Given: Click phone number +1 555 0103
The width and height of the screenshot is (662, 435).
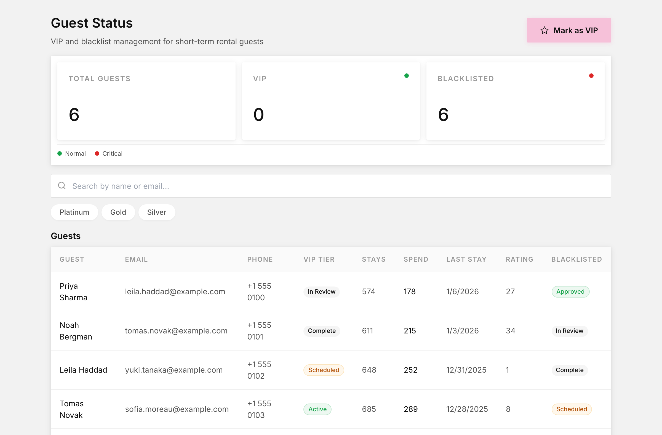Looking at the screenshot, I should click(x=259, y=409).
